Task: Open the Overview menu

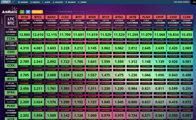Action: click(23, 2)
